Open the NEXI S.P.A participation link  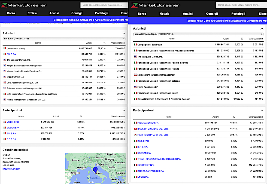click(x=143, y=177)
